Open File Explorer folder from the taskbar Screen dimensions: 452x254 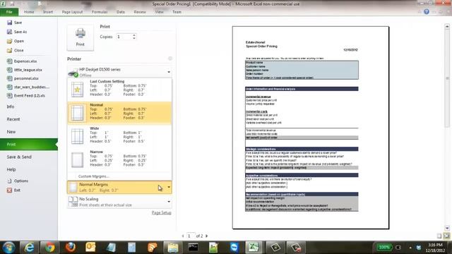click(172, 248)
